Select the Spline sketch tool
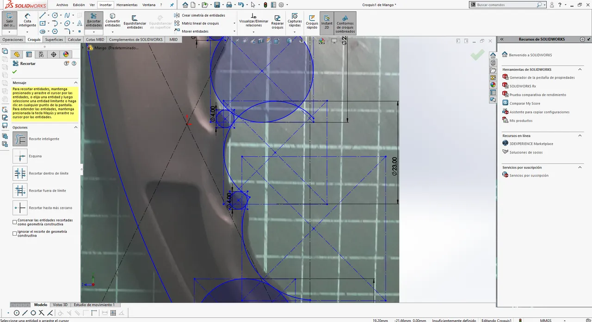 point(68,15)
